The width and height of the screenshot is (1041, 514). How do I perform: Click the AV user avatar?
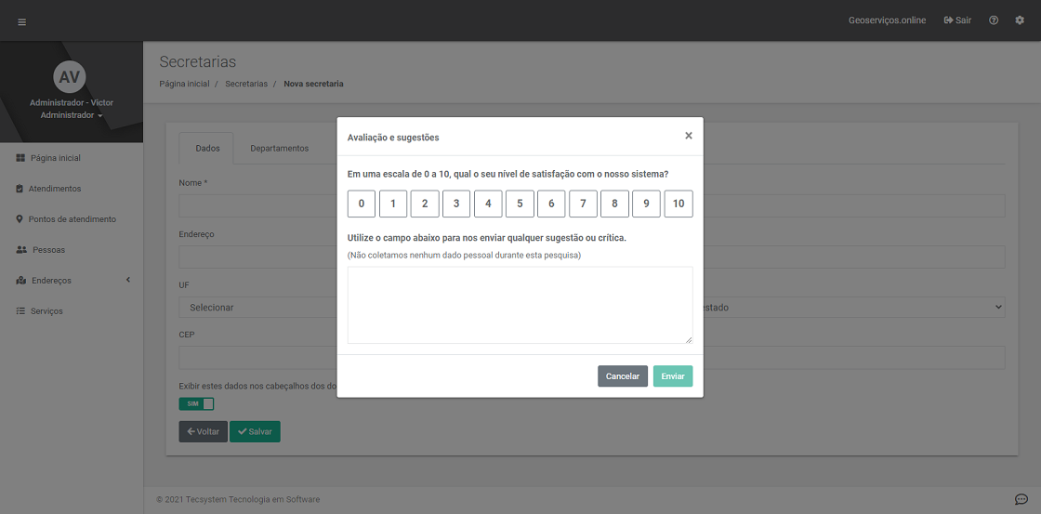pos(70,76)
